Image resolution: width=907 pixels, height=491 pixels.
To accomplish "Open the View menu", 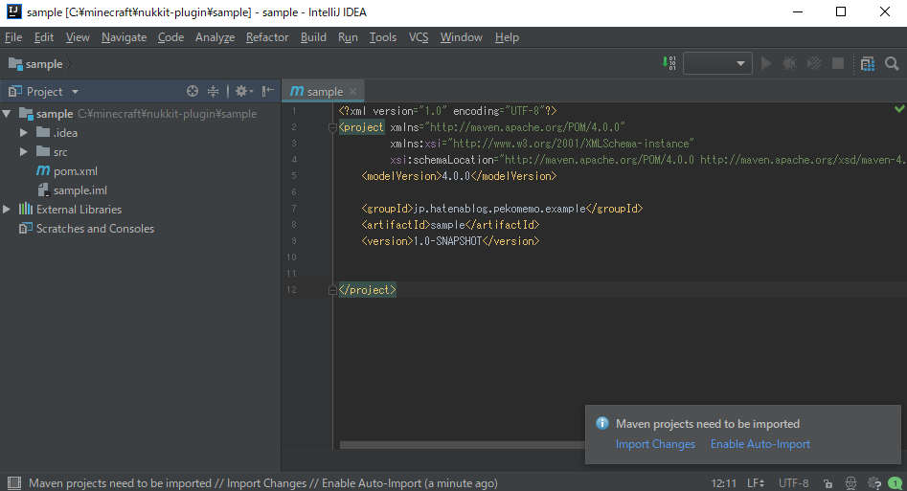I will coord(78,37).
